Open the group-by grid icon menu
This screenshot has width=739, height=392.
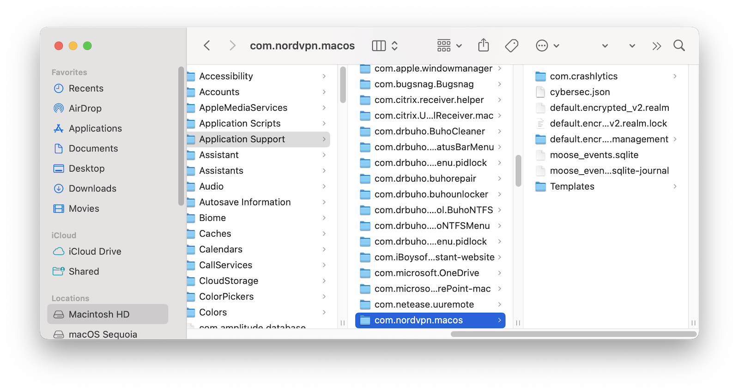[x=449, y=46]
